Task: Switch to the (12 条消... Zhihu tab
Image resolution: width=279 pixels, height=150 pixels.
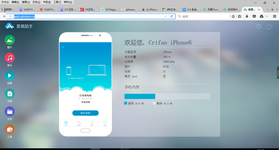Action: click(191, 10)
